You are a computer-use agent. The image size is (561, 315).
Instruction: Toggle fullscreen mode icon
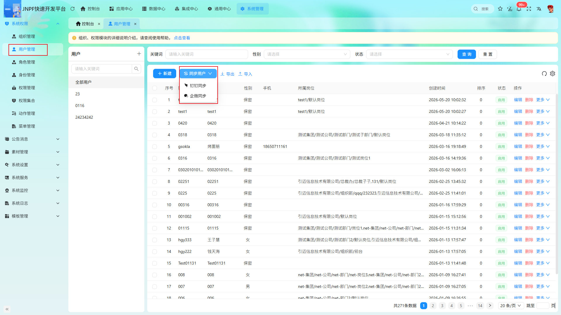529,9
